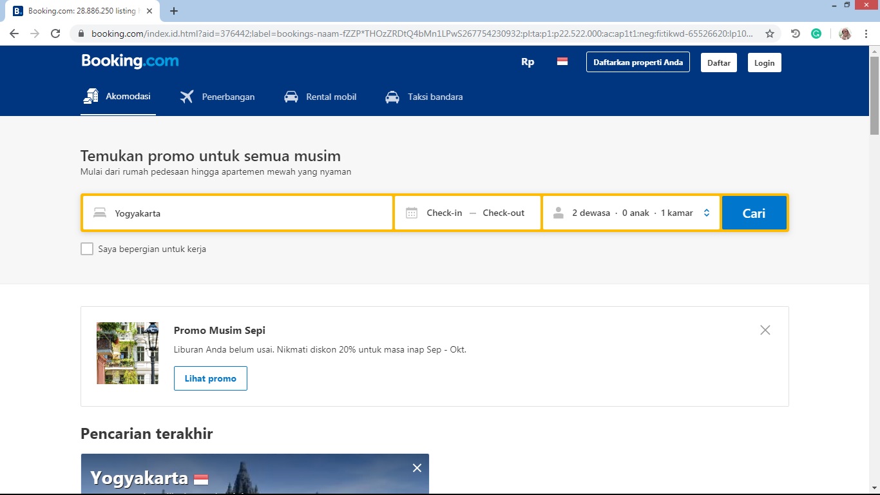The height and width of the screenshot is (495, 880).
Task: Click the page vertical scrollbar thumb
Action: 874,95
